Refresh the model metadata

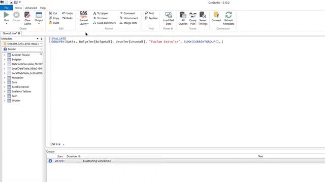tap(229, 18)
